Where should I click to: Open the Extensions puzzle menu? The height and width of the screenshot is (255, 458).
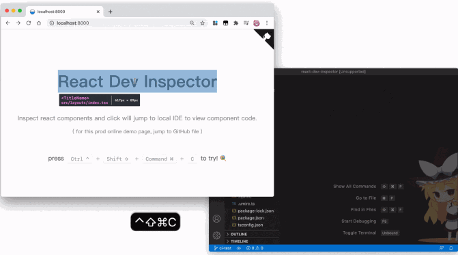pyautogui.click(x=235, y=23)
